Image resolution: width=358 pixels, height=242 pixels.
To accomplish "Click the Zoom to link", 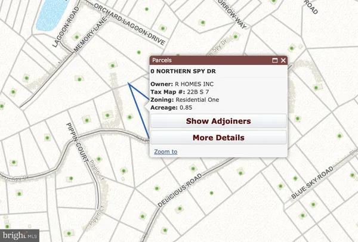I will tap(165, 151).
